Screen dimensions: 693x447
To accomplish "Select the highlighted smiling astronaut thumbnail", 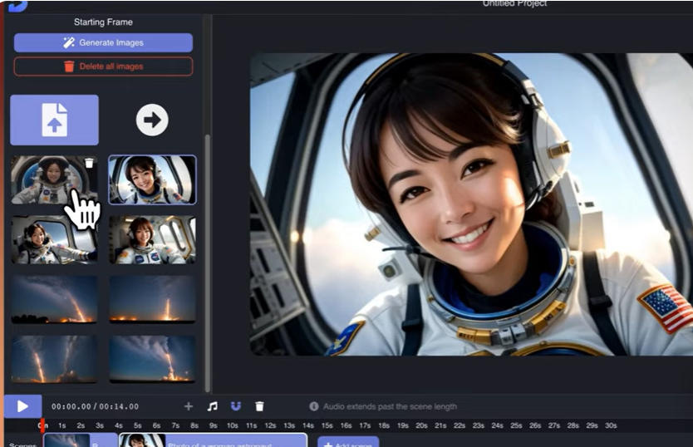I will pyautogui.click(x=152, y=179).
